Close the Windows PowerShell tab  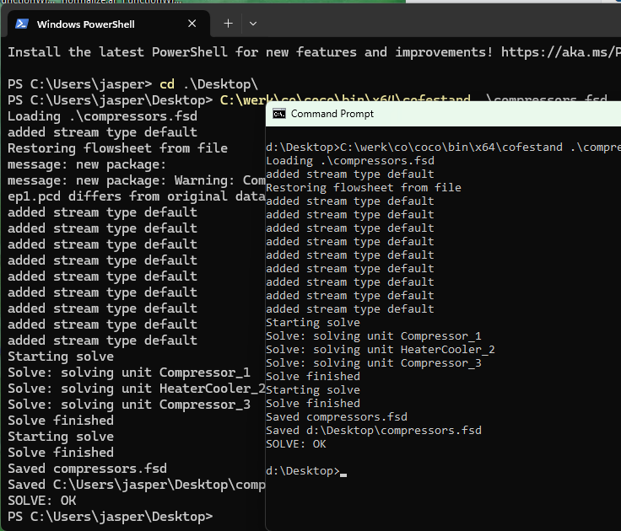click(x=192, y=24)
